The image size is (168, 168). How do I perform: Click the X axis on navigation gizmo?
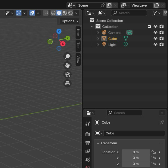63,44
